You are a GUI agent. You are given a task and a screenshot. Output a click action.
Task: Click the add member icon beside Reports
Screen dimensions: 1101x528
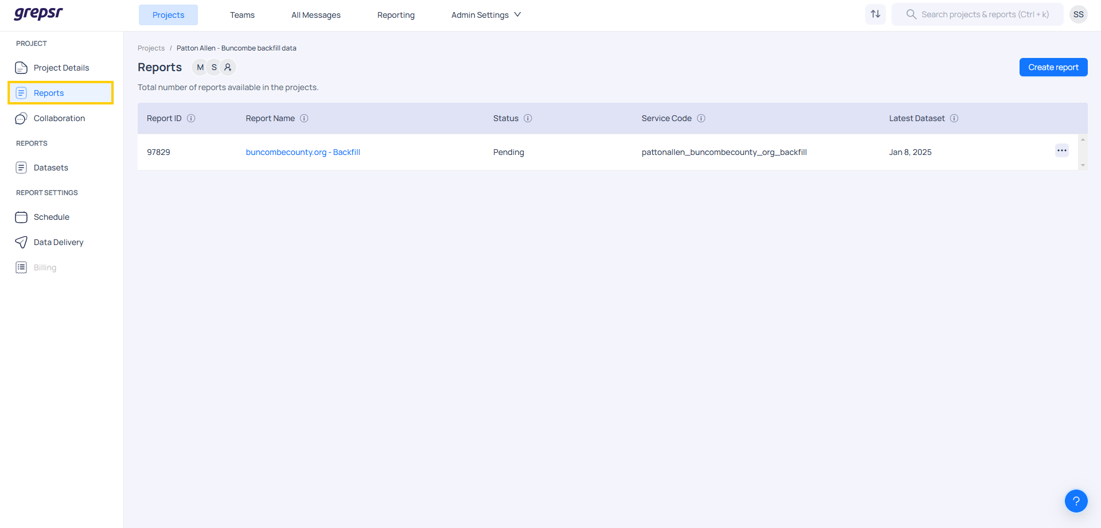click(x=228, y=67)
